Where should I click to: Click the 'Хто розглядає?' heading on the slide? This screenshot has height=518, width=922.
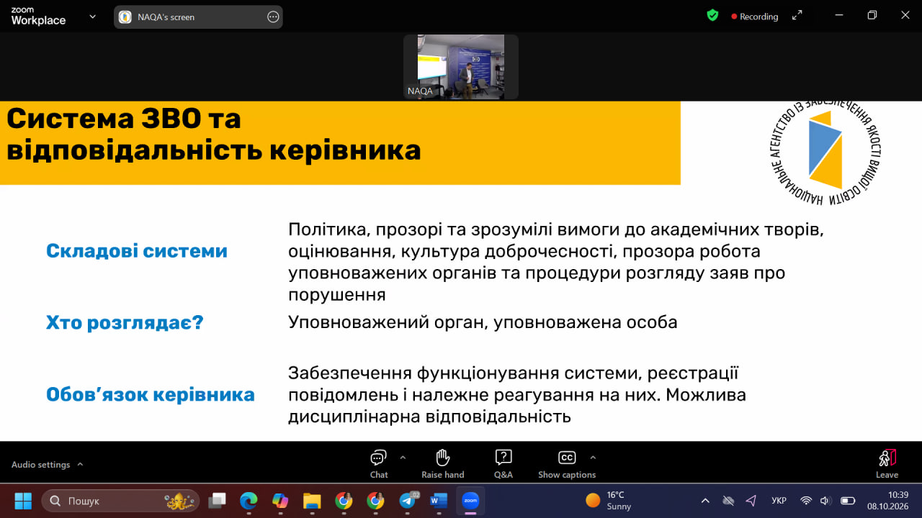pos(125,323)
